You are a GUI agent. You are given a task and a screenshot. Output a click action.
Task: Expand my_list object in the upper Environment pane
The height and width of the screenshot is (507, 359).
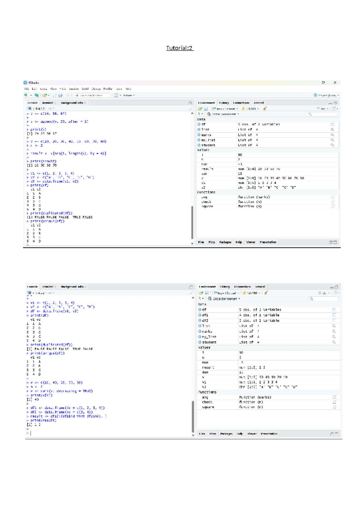199,140
